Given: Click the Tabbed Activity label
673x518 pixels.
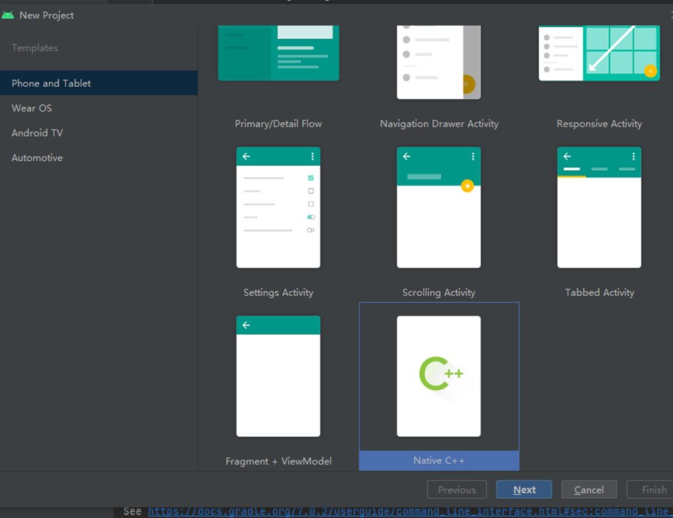Looking at the screenshot, I should pyautogui.click(x=599, y=292).
